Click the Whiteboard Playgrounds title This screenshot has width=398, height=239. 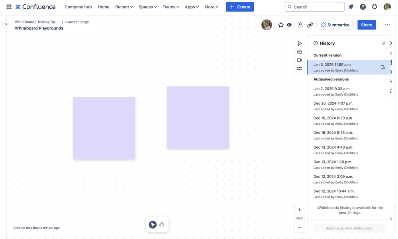pyautogui.click(x=39, y=28)
